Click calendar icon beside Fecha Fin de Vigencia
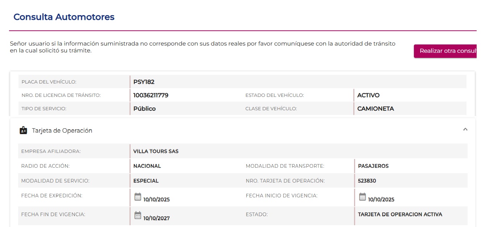This screenshot has width=481, height=227. click(x=137, y=215)
